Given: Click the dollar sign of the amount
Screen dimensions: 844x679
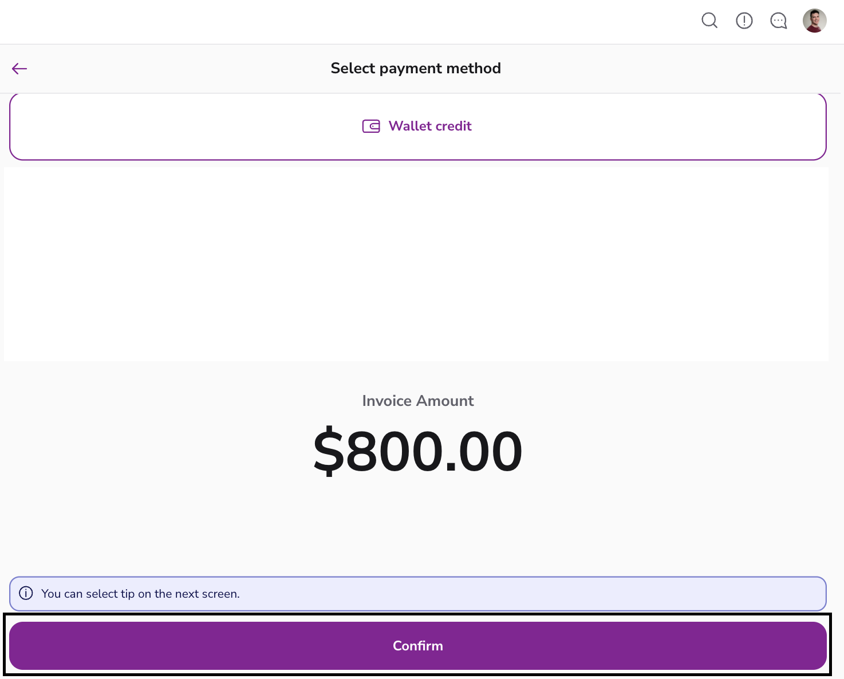Looking at the screenshot, I should (329, 451).
